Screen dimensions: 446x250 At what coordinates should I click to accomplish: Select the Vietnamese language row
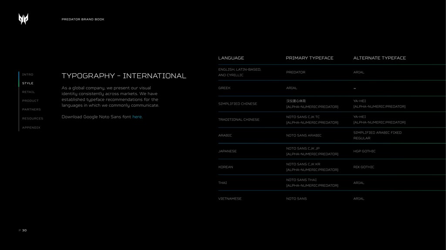[x=230, y=199]
